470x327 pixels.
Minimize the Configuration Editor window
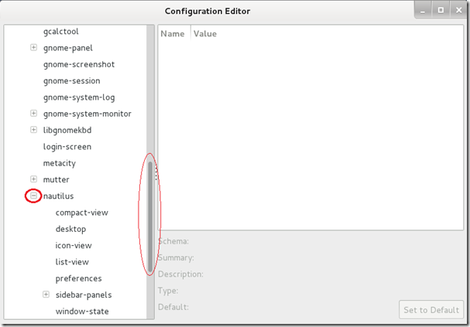click(423, 11)
